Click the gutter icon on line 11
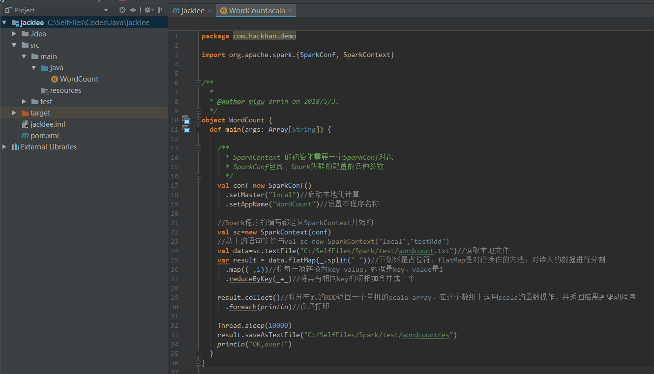Image resolution: width=654 pixels, height=374 pixels. point(186,129)
